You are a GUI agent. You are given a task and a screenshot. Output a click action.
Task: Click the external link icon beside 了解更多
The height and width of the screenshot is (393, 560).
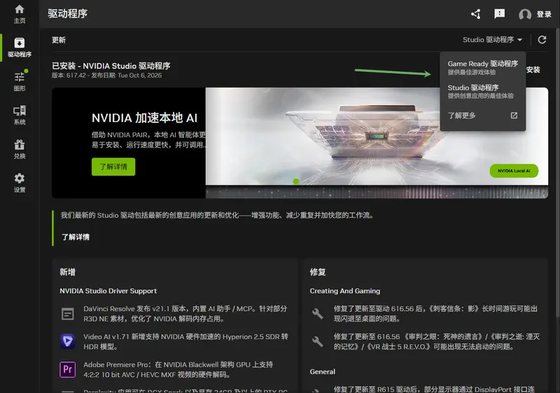click(514, 116)
